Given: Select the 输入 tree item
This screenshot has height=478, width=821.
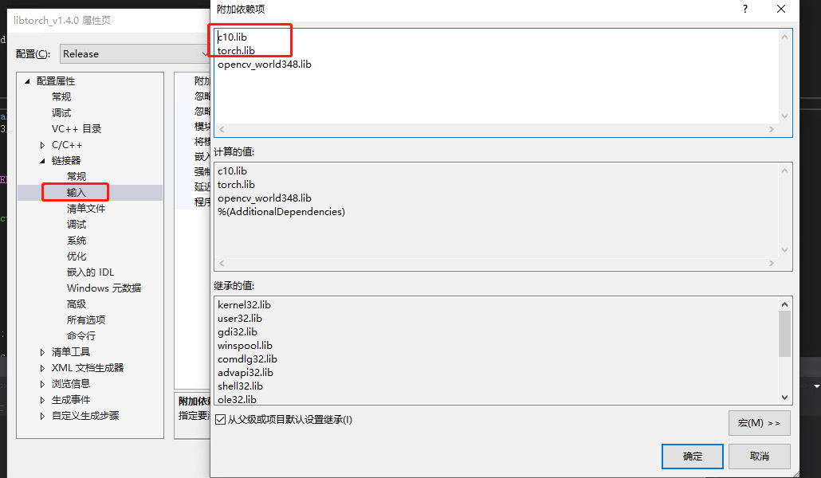Looking at the screenshot, I should tap(77, 192).
